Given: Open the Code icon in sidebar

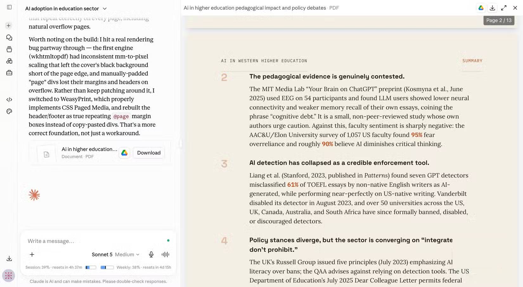Looking at the screenshot, I should (x=9, y=99).
